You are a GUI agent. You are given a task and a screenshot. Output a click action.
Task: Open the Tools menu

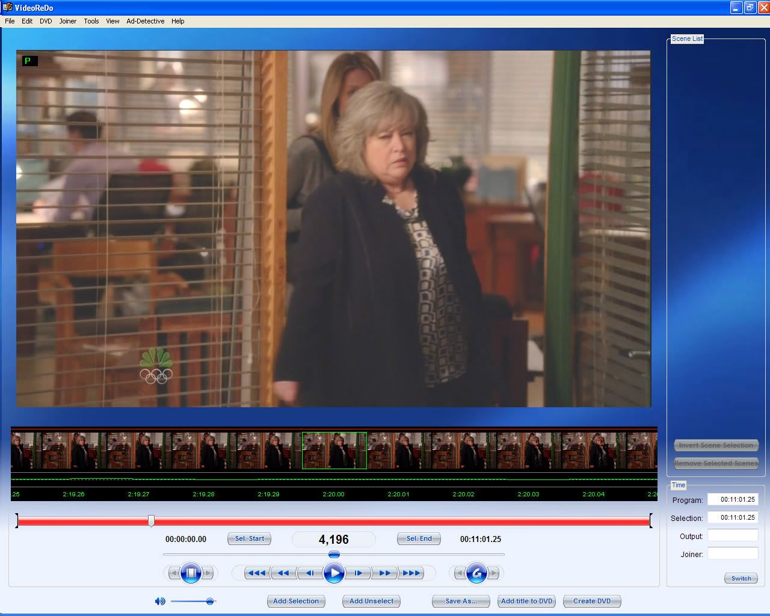tap(91, 21)
